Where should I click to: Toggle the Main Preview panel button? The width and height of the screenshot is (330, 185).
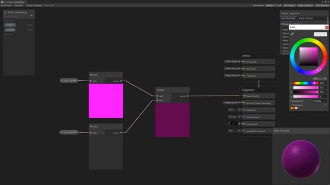click(x=322, y=6)
